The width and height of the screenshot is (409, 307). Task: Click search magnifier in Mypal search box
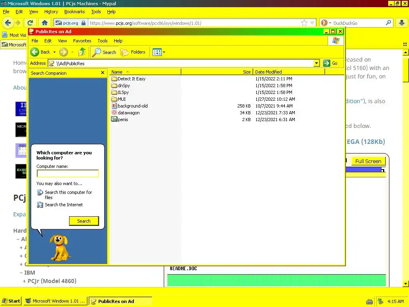pos(388,23)
